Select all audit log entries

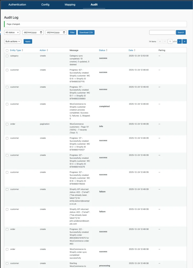[x=7, y=50]
